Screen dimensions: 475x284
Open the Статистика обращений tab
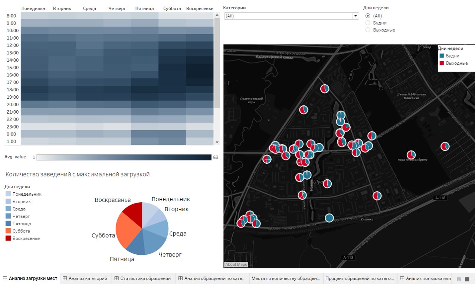pyautogui.click(x=142, y=278)
